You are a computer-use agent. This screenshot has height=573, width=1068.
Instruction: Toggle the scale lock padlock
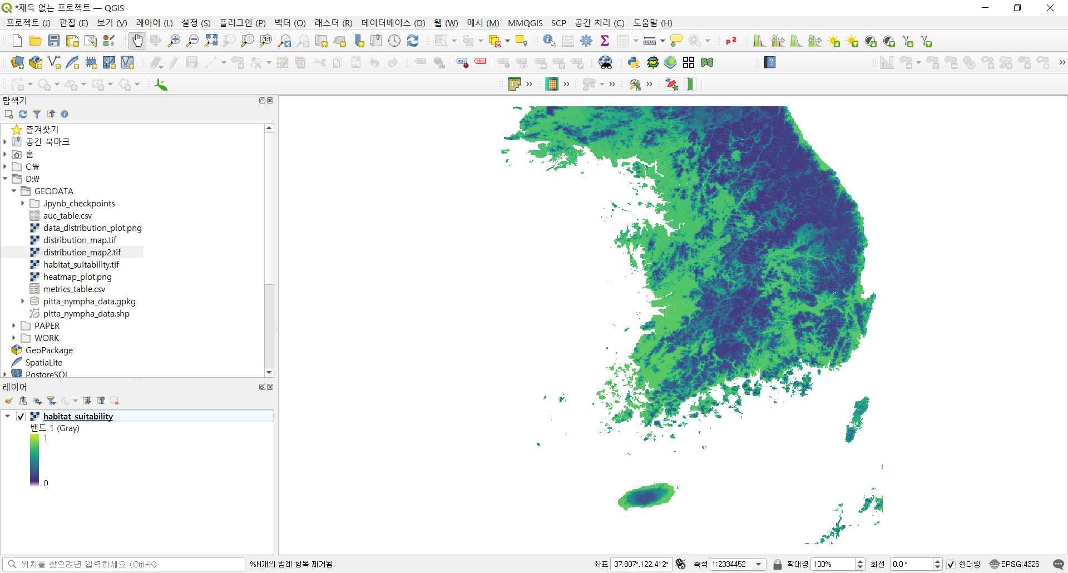point(778,564)
